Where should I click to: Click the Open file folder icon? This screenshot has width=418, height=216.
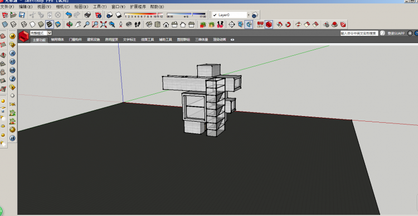[13, 15]
